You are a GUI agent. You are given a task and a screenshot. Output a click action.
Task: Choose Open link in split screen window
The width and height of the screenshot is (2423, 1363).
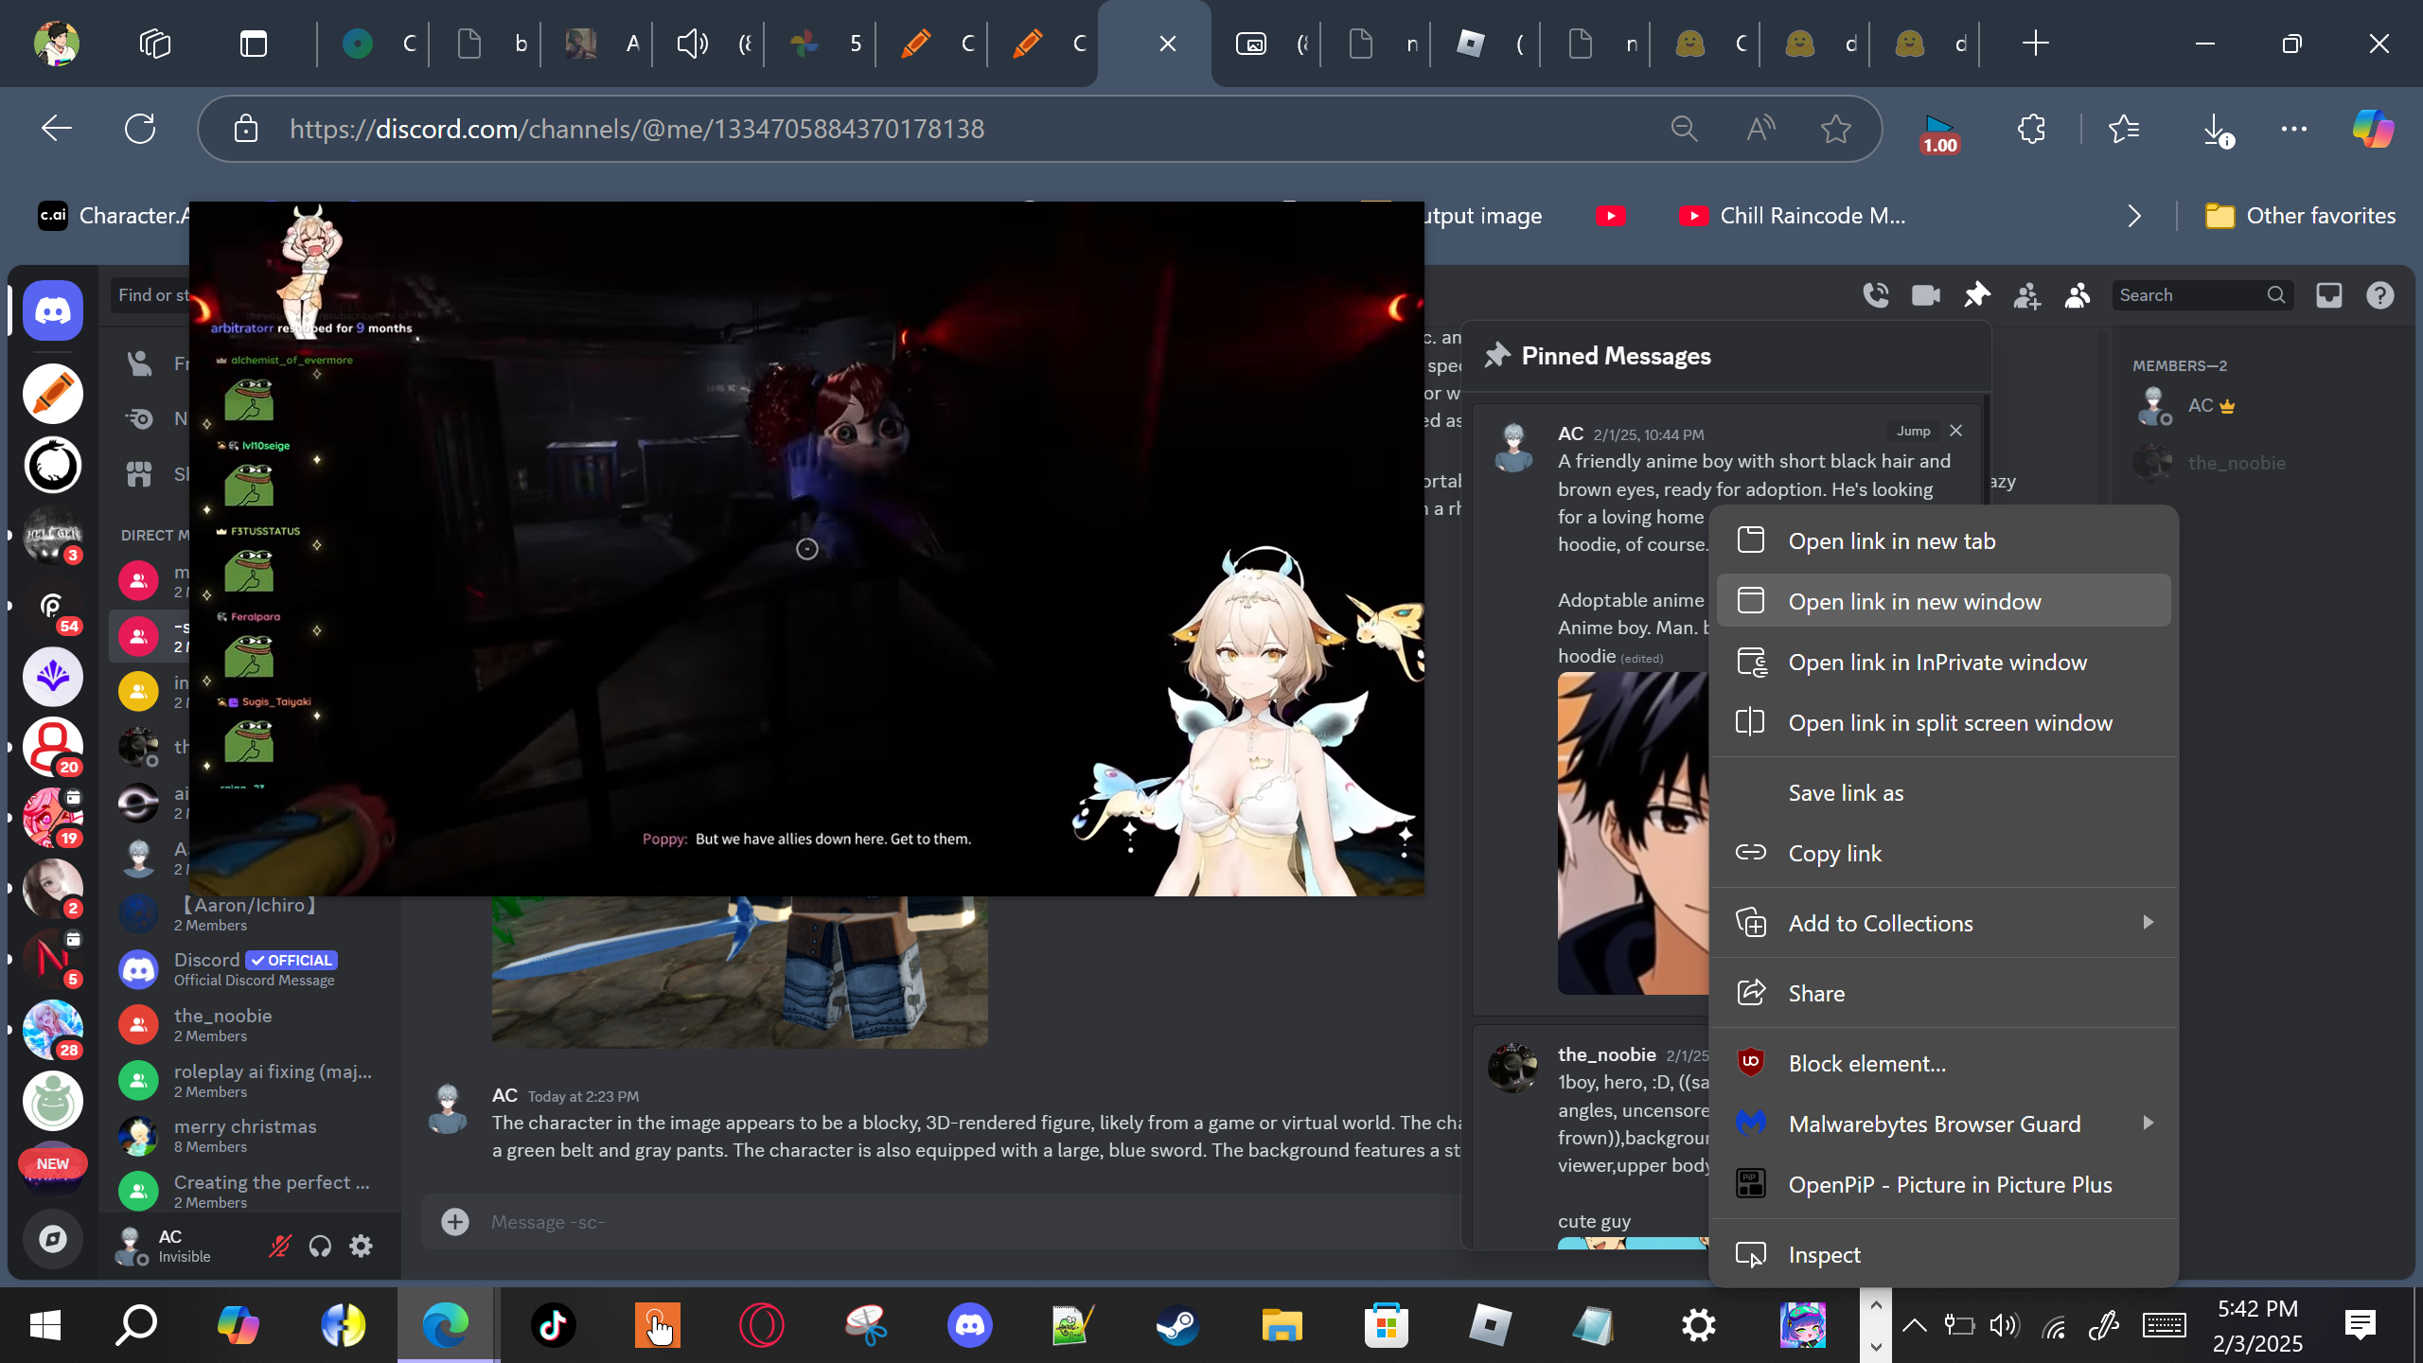click(x=1943, y=722)
